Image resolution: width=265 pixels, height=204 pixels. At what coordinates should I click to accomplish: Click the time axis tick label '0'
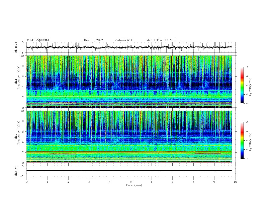[x=26, y=182]
